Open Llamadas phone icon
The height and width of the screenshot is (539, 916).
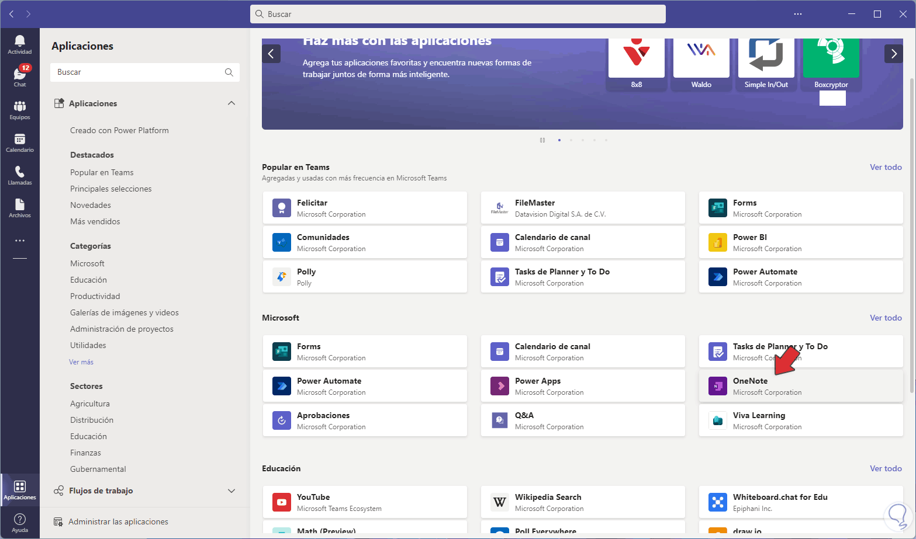coord(20,175)
